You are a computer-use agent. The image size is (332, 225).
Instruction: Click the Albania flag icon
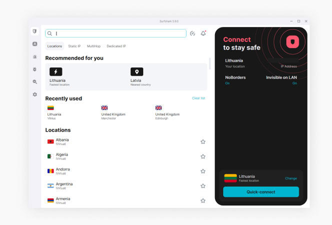pos(50,141)
